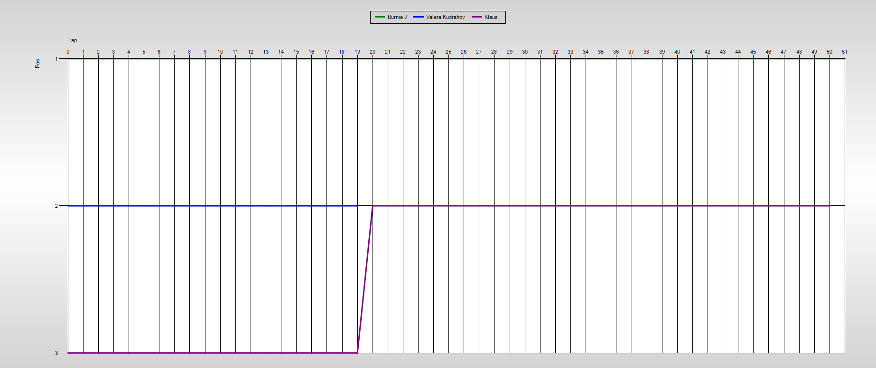Select the 'Valera Kudrahov' legend label

coord(445,17)
